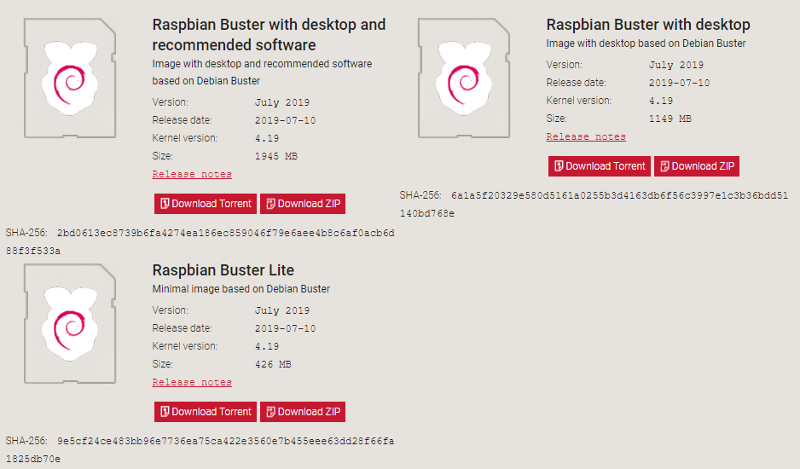Click SD card image for Raspbian Buster Lite
The height and width of the screenshot is (469, 800).
pyautogui.click(x=70, y=323)
